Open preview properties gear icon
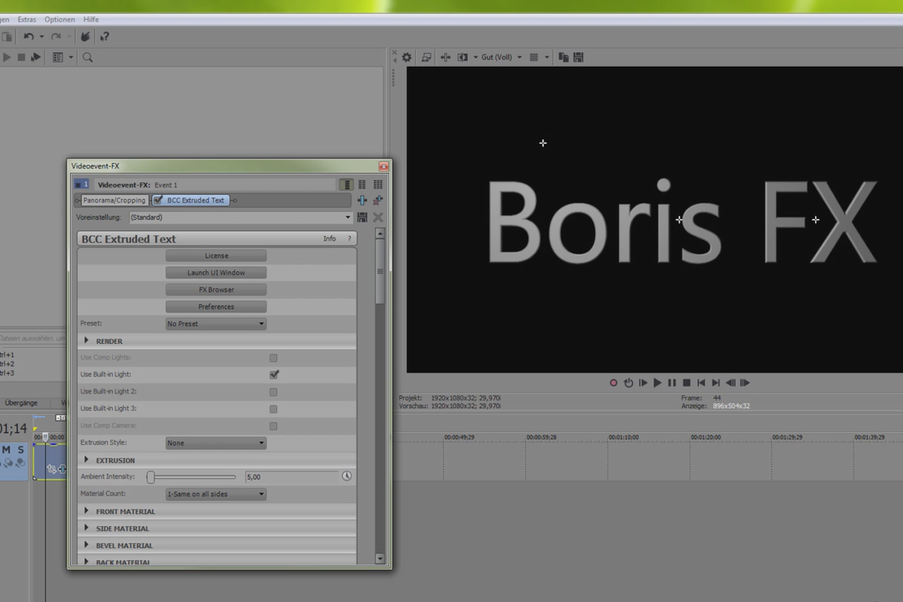Viewport: 903px width, 602px height. 407,57
